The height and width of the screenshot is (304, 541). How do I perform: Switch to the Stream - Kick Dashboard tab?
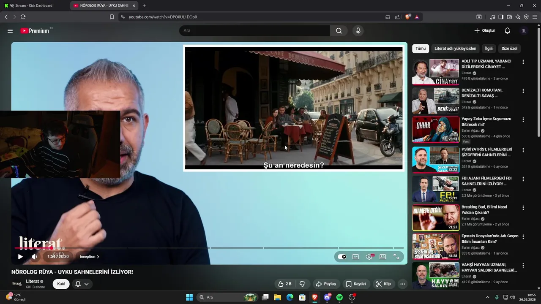pyautogui.click(x=34, y=5)
